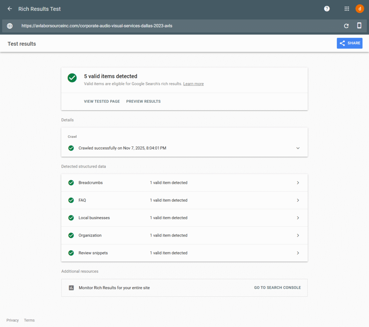
Task: Open Local businesses structured data
Action: pos(94,218)
